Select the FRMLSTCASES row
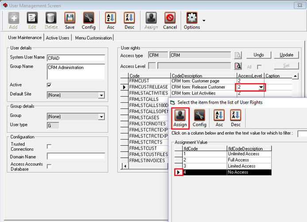The image size is (307, 222). click(144, 118)
